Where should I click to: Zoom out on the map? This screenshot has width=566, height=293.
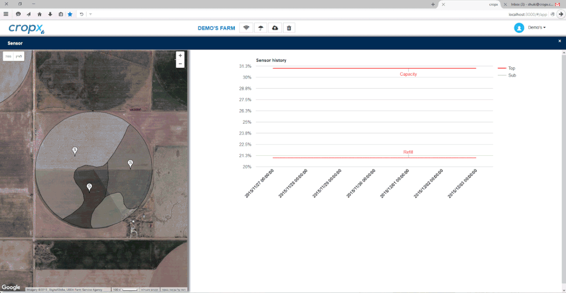click(180, 63)
